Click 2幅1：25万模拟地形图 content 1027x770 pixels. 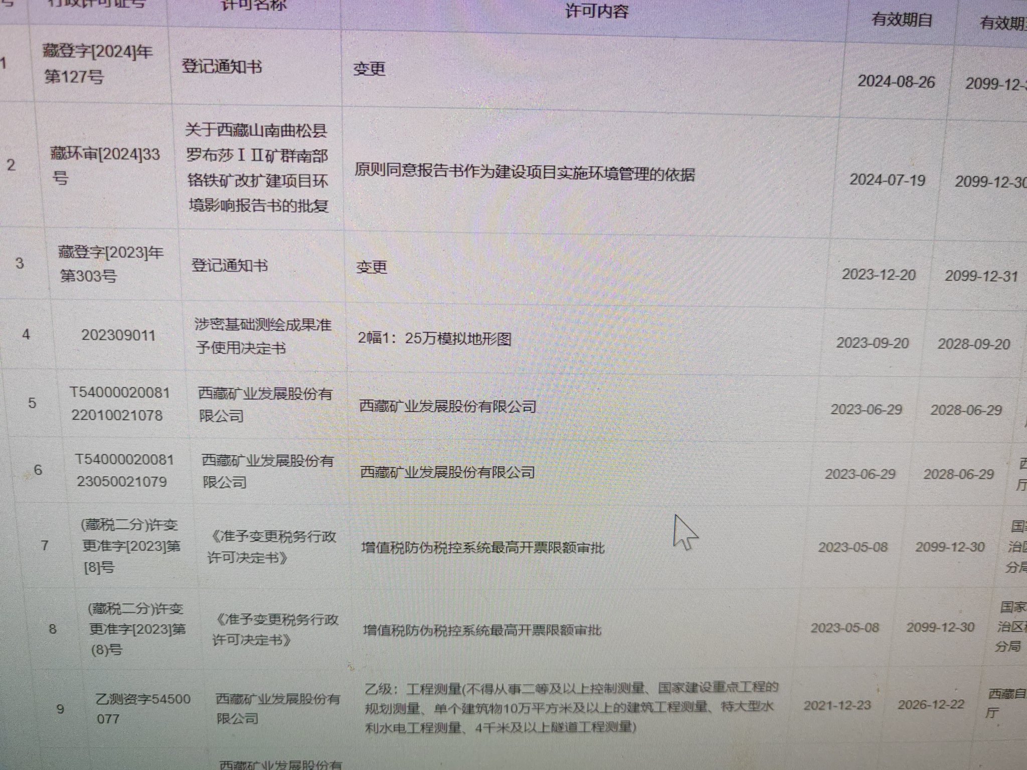tap(434, 338)
